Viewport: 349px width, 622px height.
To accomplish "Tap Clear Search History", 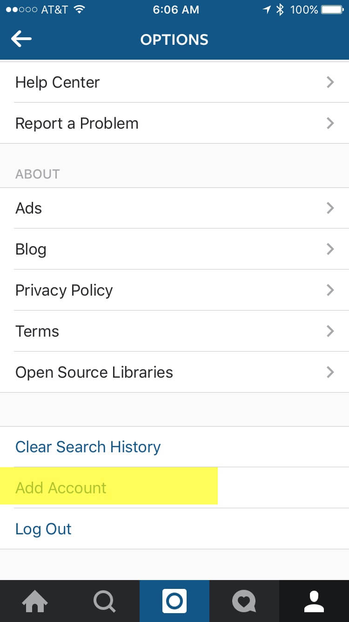I will click(87, 447).
